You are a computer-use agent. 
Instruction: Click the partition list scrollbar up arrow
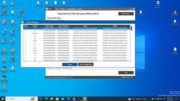tap(131, 25)
